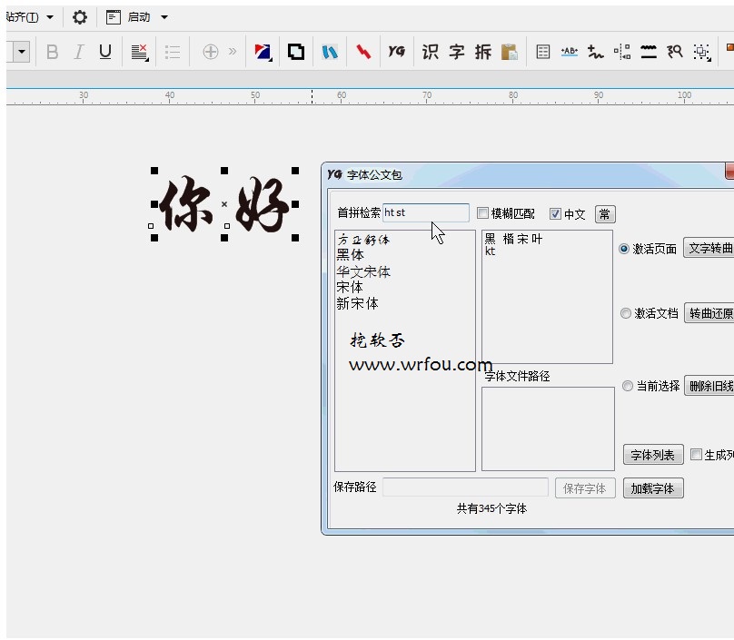
Task: Select the 激活文档 radio button
Action: coord(626,313)
